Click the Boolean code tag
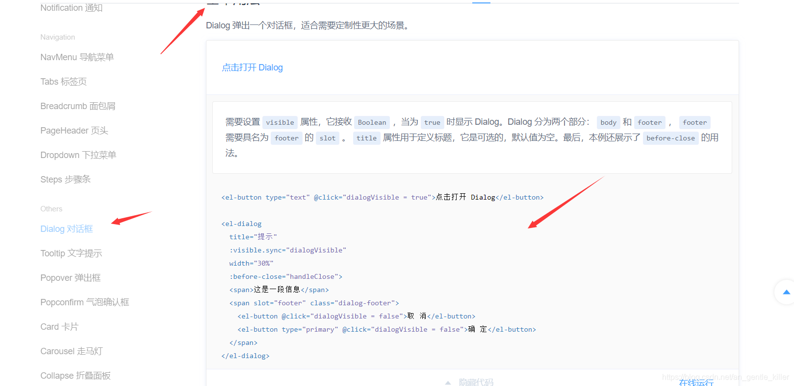This screenshot has height=386, width=794. (x=372, y=122)
